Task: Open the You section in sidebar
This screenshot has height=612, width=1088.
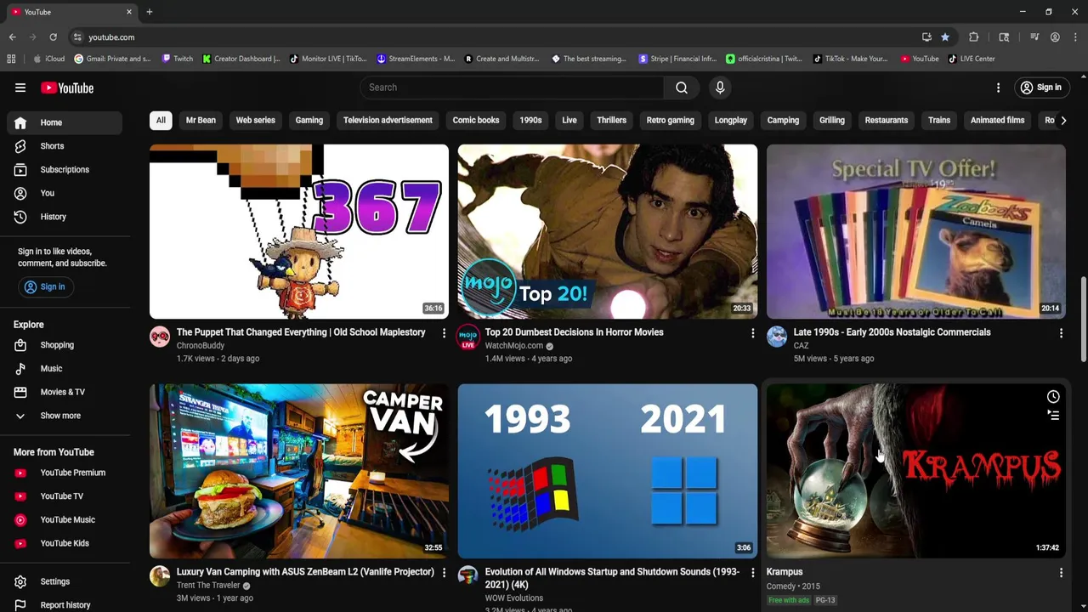Action: pos(65,193)
